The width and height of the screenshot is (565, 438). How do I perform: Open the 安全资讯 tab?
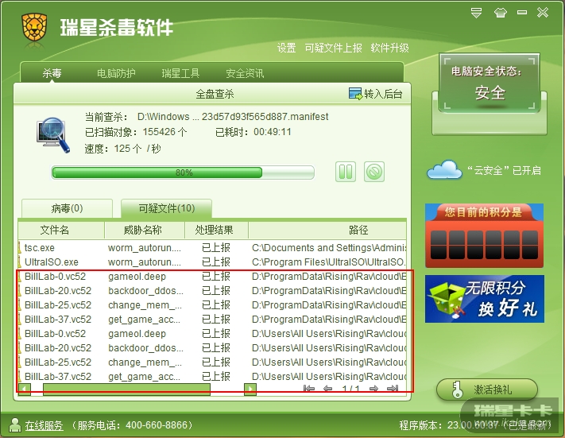245,73
